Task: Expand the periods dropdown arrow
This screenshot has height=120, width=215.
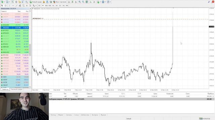Action: 105,2
